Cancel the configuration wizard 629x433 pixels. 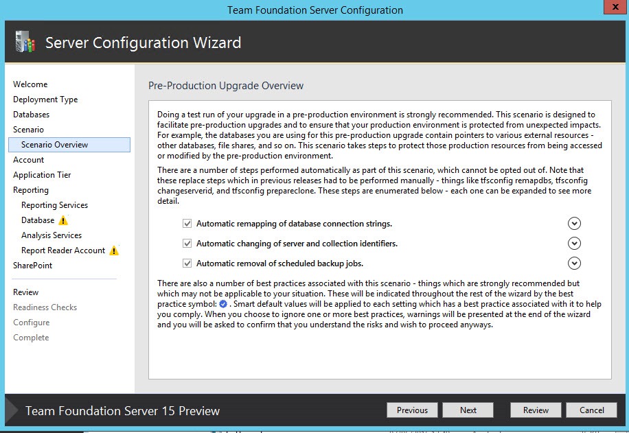click(x=592, y=410)
